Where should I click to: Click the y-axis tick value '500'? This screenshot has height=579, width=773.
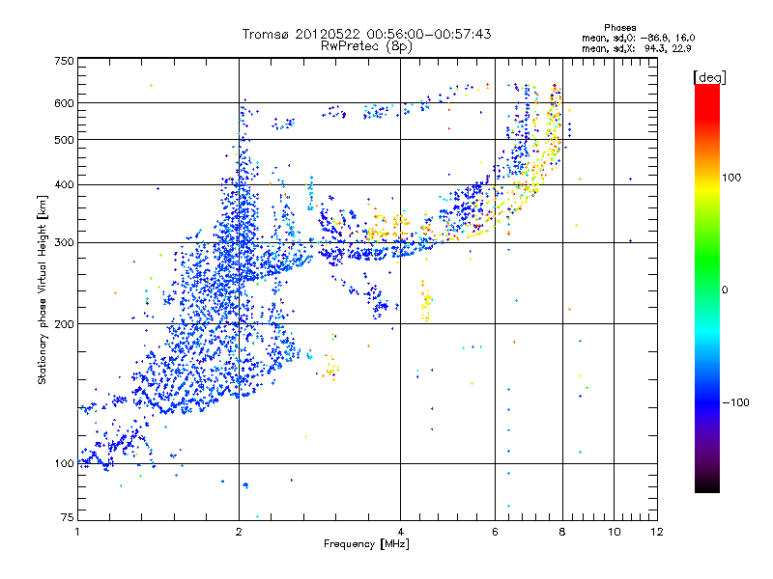tap(64, 140)
